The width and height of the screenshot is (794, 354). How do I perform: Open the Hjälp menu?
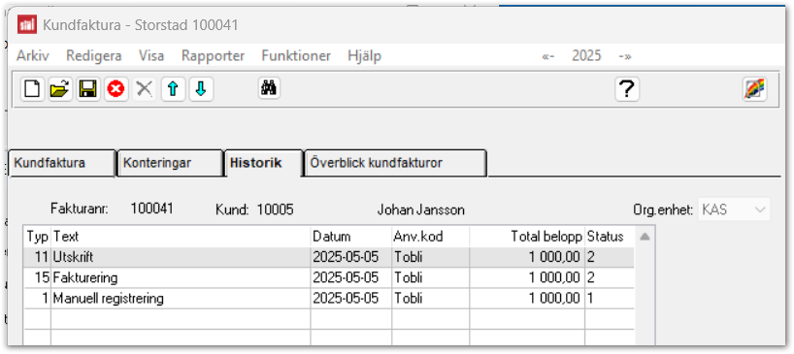365,55
